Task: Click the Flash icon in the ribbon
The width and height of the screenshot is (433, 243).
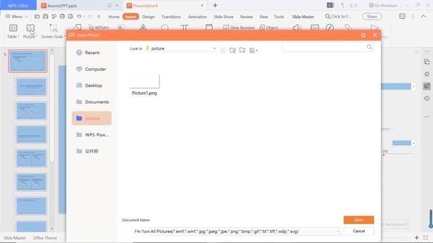Action: coord(329,28)
